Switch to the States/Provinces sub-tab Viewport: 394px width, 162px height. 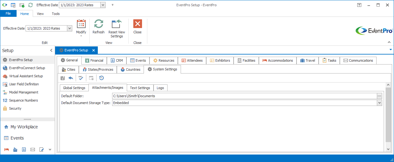point(98,69)
